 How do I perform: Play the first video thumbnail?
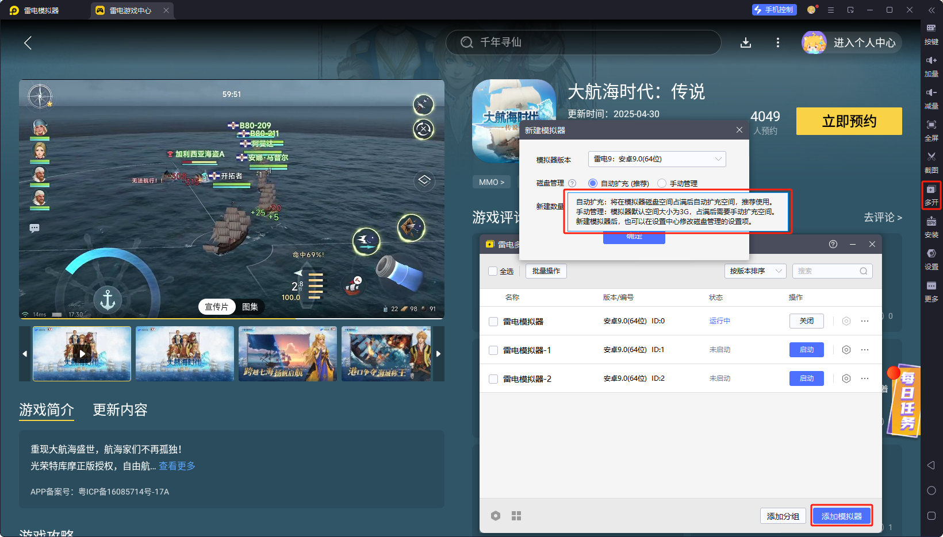tap(82, 354)
